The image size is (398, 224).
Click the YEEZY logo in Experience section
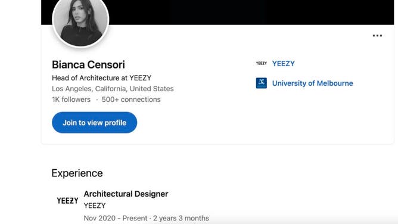tap(67, 201)
